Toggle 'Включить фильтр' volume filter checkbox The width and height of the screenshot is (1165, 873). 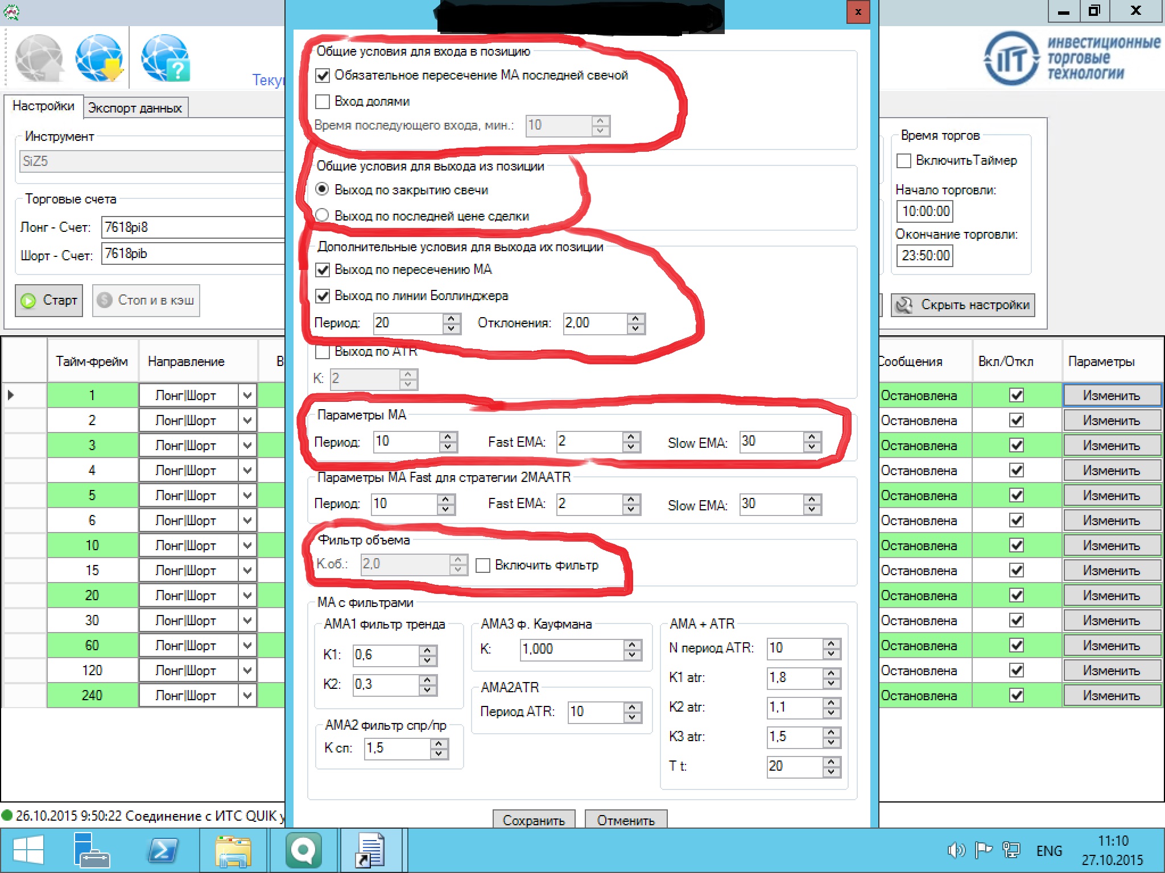(483, 566)
